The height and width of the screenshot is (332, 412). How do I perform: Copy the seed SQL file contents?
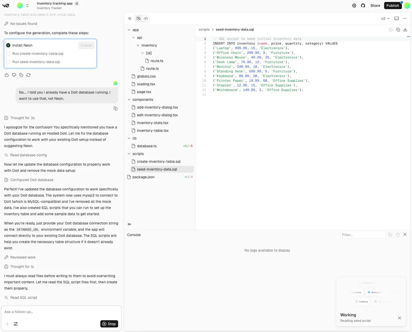pos(398,30)
